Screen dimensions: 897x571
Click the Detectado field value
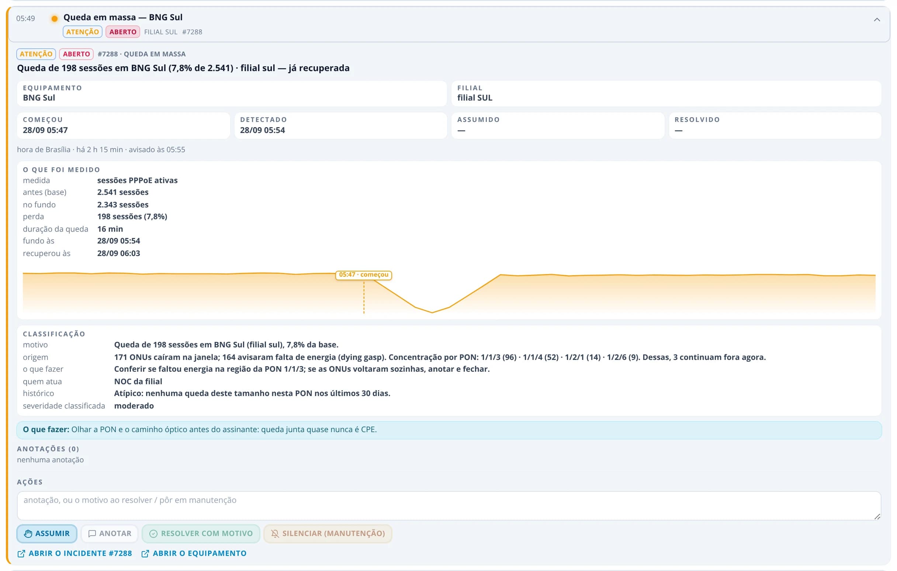[262, 130]
